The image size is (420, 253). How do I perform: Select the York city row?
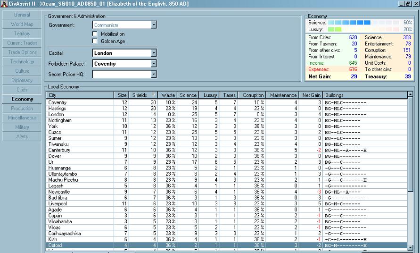pos(227,126)
